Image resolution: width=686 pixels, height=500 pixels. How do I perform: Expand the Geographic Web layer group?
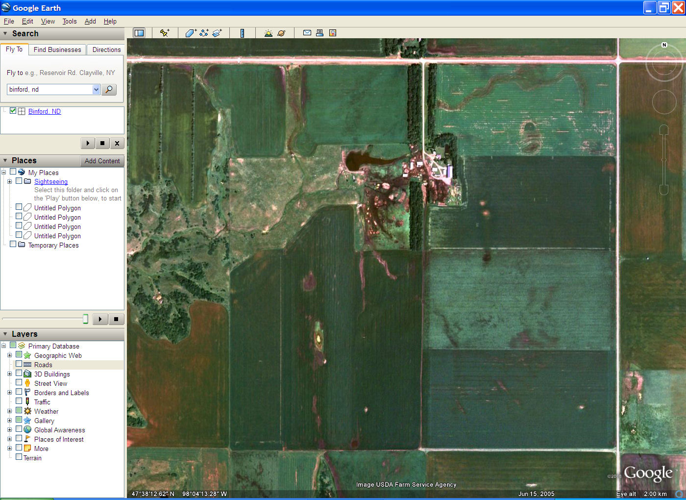(x=9, y=355)
